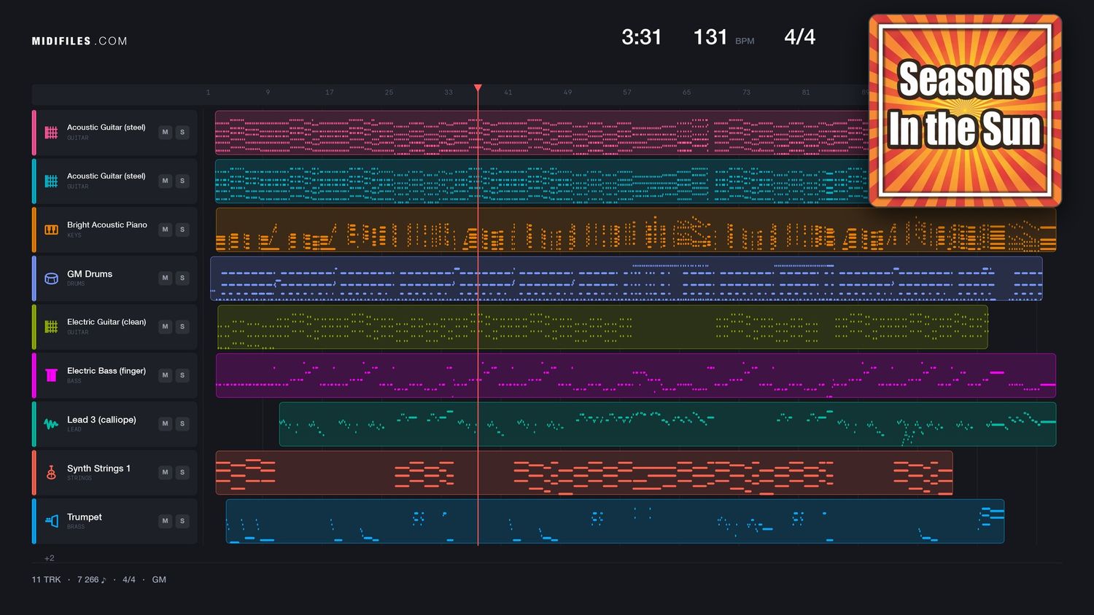
Task: Click the keyboard icon for Bright Acoustic Piano
Action: pos(51,230)
